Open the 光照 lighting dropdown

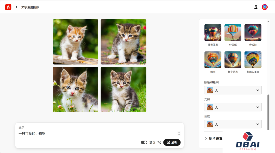pos(233,107)
